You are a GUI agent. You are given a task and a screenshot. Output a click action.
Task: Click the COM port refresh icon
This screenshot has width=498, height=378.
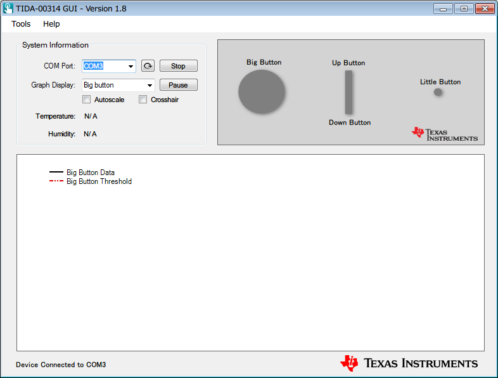(148, 66)
